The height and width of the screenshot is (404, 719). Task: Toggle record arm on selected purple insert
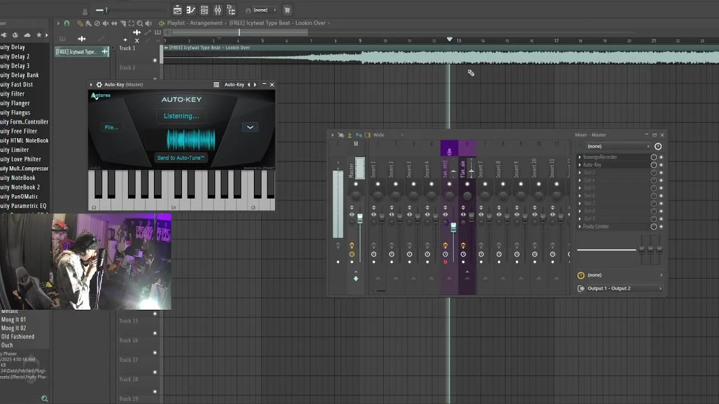(x=445, y=262)
